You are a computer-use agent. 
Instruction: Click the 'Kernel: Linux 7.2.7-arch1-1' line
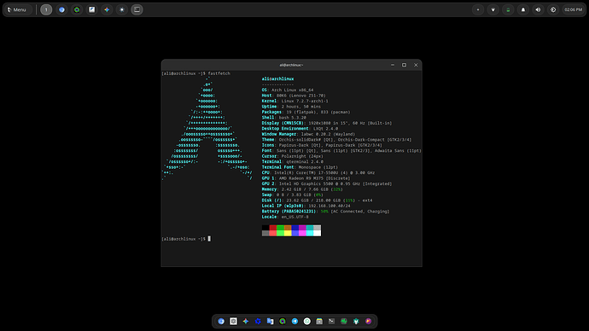pyautogui.click(x=294, y=101)
